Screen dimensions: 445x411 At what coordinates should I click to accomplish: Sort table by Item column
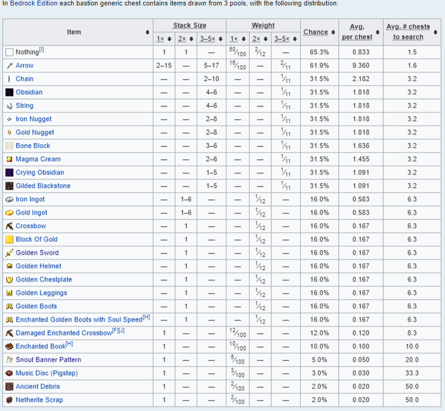click(x=147, y=32)
